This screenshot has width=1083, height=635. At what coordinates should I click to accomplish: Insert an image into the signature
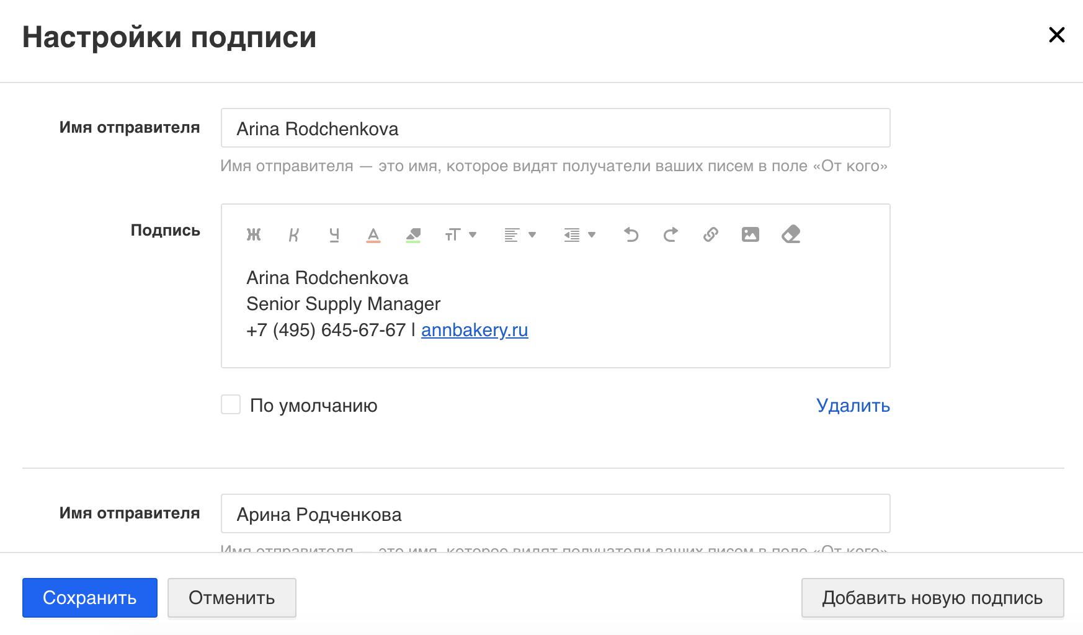coord(751,234)
